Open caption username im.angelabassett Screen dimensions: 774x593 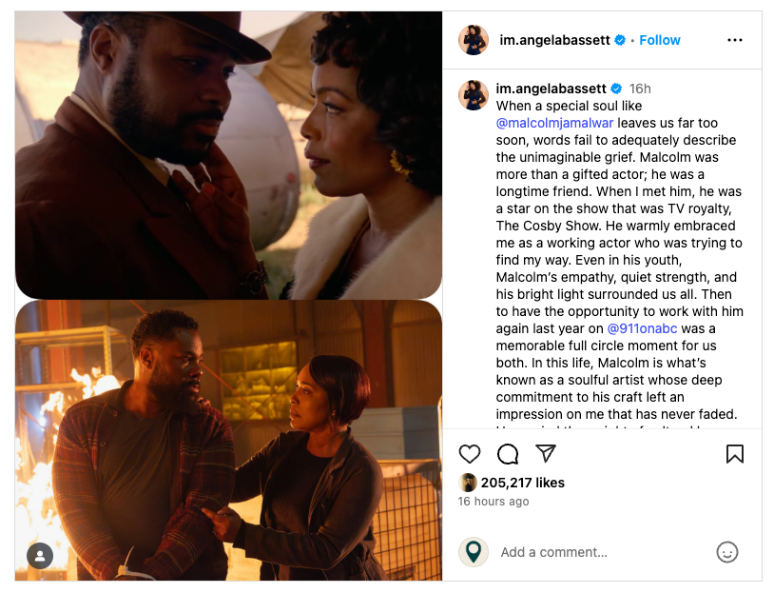point(551,89)
